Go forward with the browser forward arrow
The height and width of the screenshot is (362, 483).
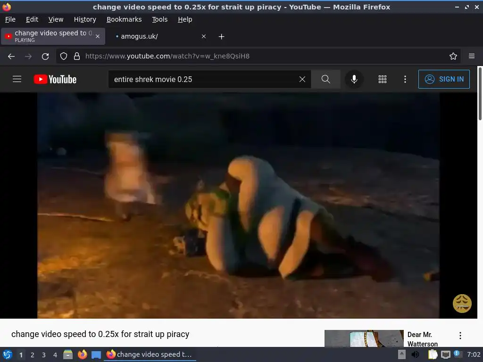tap(28, 57)
